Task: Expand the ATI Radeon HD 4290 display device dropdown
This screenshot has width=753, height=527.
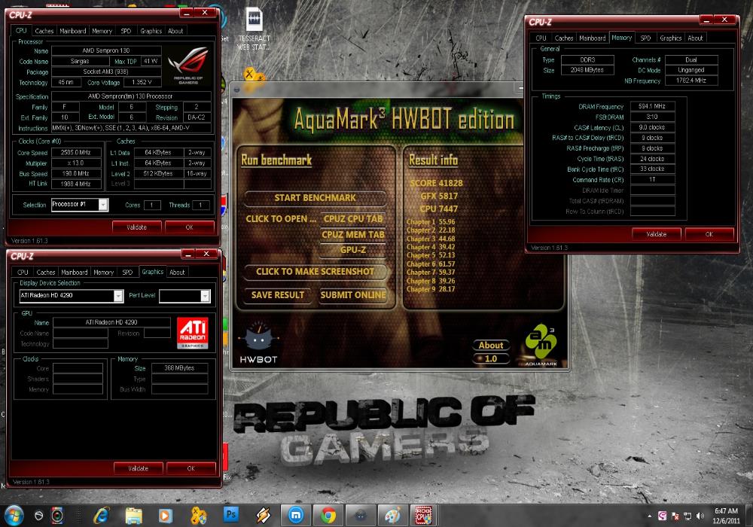Action: coord(118,296)
